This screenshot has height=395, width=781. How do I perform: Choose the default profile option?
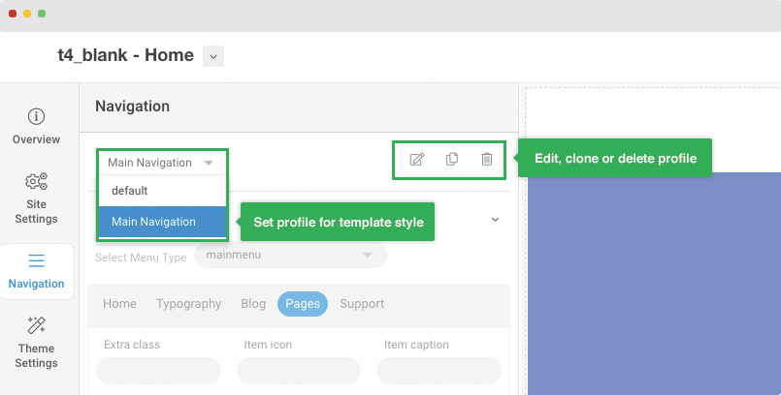(130, 191)
